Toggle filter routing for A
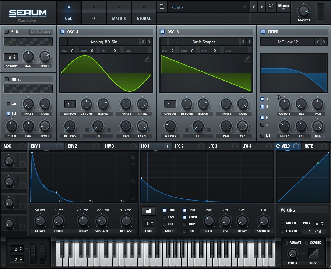This screenshot has height=269, width=331. [262, 99]
